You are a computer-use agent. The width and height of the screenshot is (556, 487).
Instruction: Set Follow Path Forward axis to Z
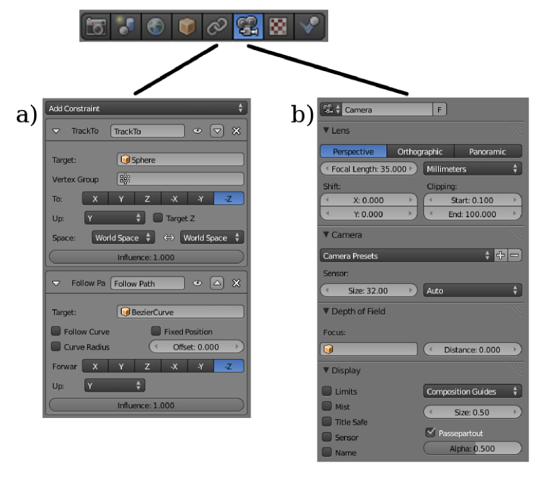(147, 366)
